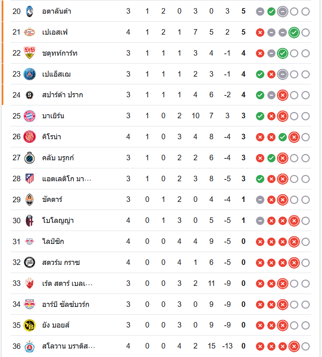Click Stuttgart's highlighted green win result circle

(282, 53)
